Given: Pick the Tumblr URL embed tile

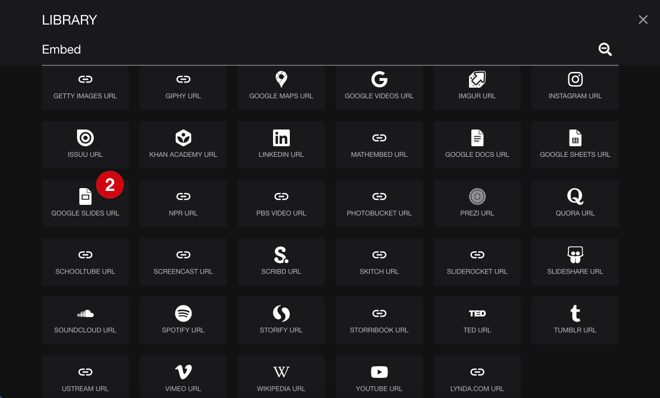Looking at the screenshot, I should (x=575, y=320).
